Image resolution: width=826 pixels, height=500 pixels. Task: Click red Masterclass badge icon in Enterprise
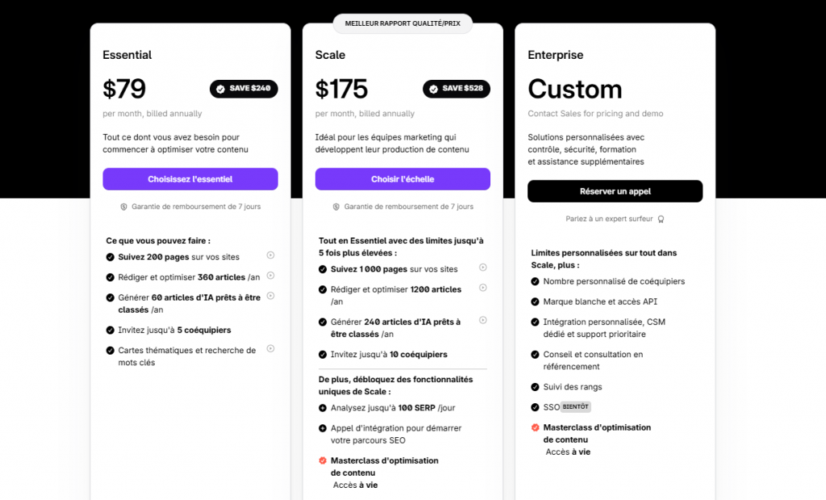pyautogui.click(x=536, y=427)
